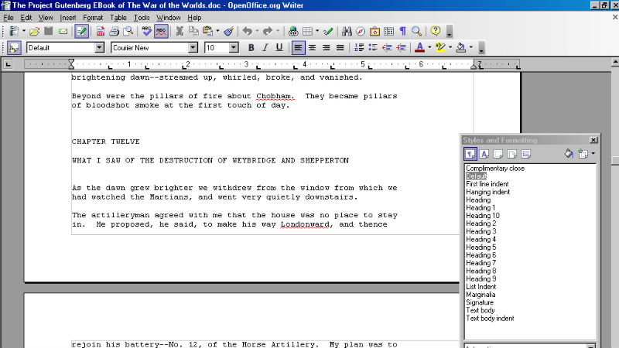Open Data Sources icon

click(389, 31)
